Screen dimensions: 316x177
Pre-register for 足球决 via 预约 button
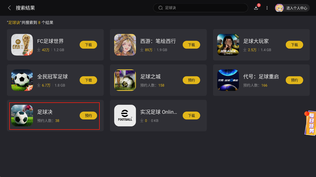(x=88, y=116)
